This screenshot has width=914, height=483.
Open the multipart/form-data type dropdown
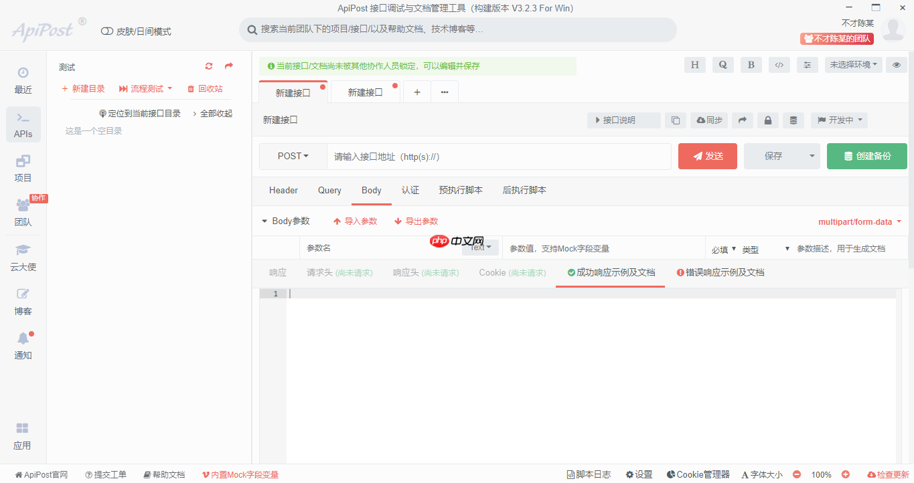tap(858, 221)
